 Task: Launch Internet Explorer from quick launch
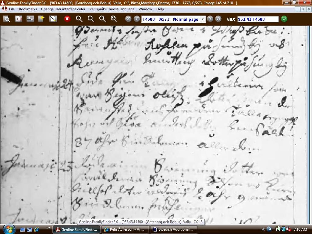36,230
